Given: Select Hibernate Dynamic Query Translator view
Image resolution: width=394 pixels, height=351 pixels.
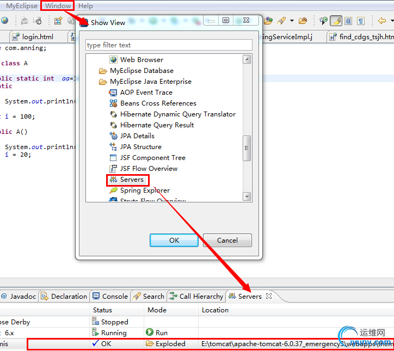Looking at the screenshot, I should [178, 114].
